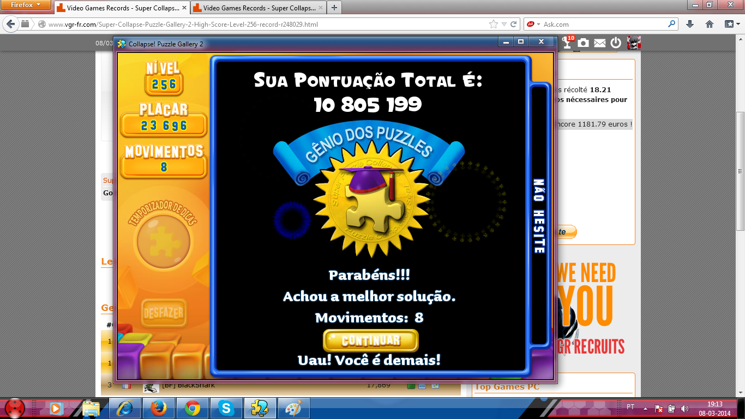The image size is (745, 419).
Task: Click the browser vertical scrollbar
Action: click(x=740, y=164)
